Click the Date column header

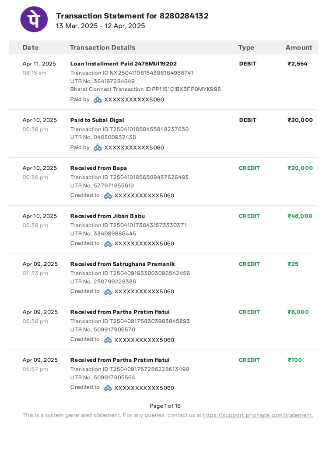pyautogui.click(x=31, y=47)
